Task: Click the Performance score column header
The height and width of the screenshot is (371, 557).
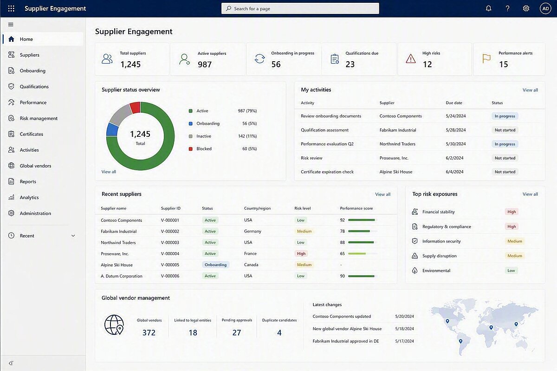Action: (356, 208)
